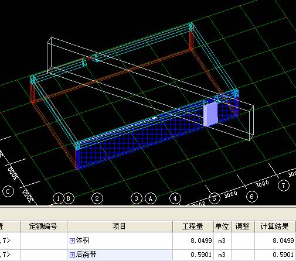Click the 工程量 column header
The height and width of the screenshot is (261, 296).
193,226
